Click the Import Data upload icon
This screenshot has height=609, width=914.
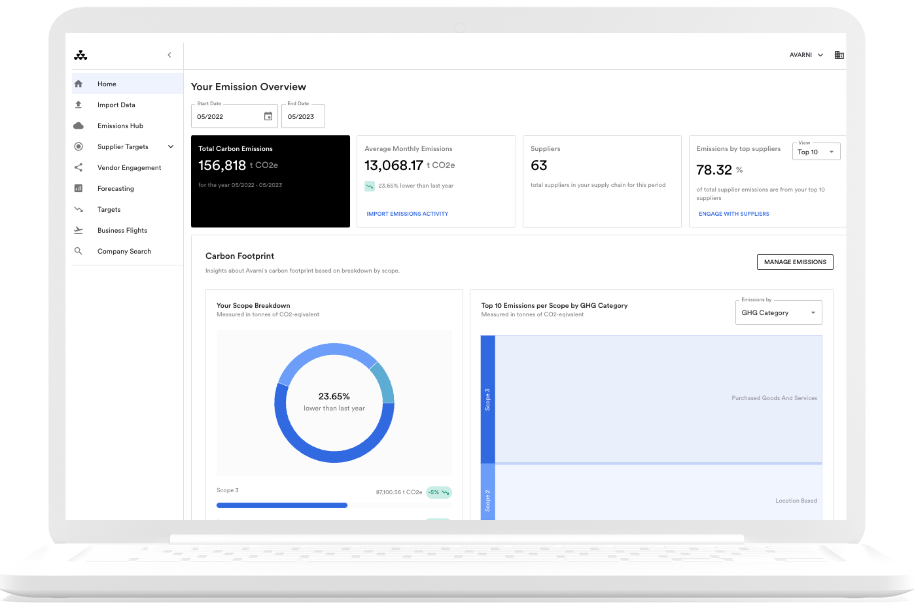(x=79, y=104)
